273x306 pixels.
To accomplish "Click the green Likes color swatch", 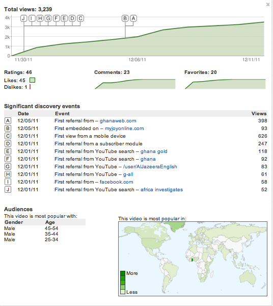I will [33, 80].
